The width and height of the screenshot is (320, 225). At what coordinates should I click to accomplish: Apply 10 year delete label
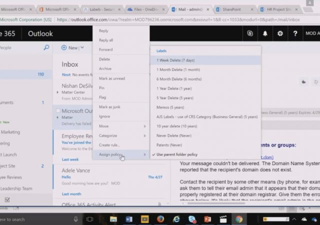(x=205, y=126)
